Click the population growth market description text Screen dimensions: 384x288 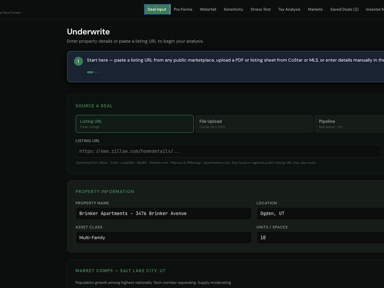coord(154,283)
